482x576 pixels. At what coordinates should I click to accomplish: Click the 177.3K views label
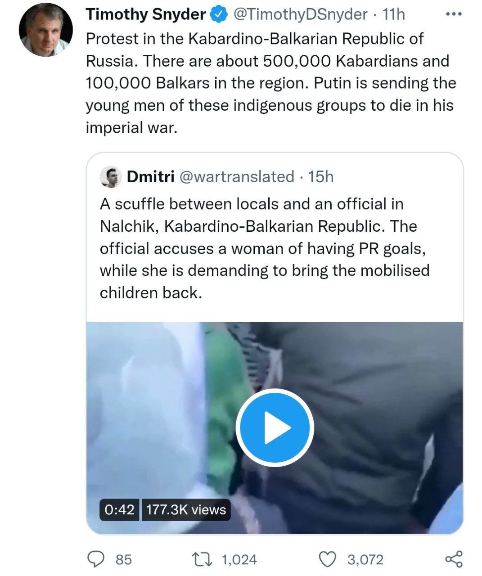tap(186, 509)
